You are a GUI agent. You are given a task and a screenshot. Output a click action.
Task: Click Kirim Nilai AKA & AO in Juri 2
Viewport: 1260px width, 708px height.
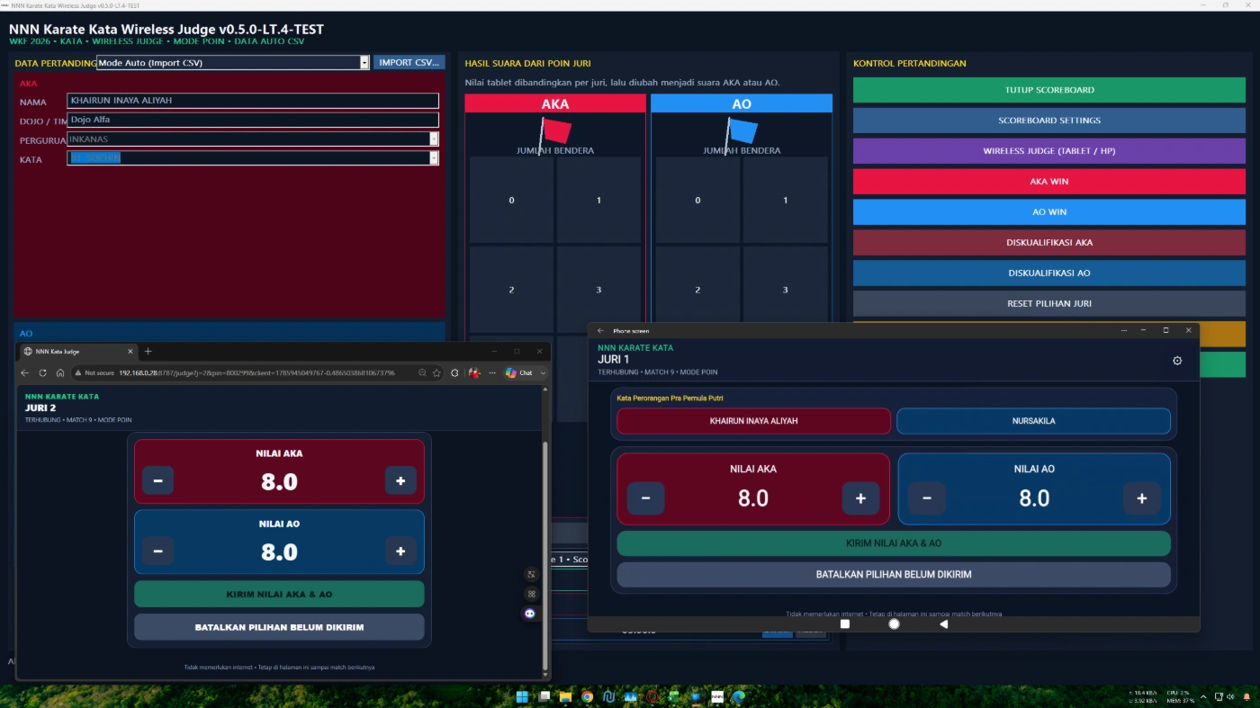coord(279,594)
